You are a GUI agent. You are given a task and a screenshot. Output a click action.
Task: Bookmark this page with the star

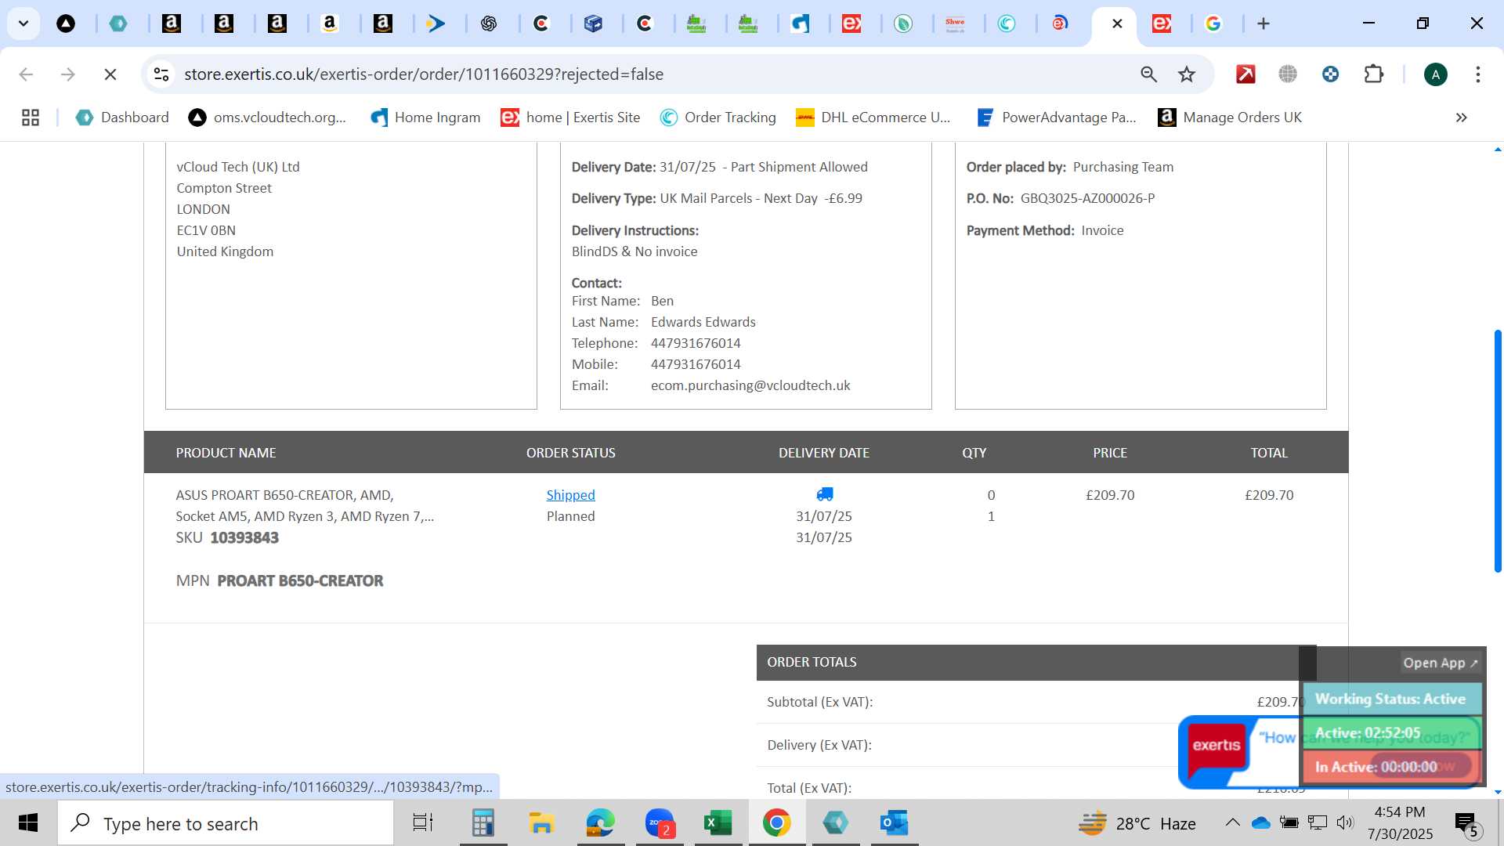tap(1187, 74)
